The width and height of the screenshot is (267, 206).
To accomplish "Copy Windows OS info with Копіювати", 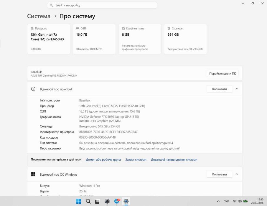I will (220, 174).
